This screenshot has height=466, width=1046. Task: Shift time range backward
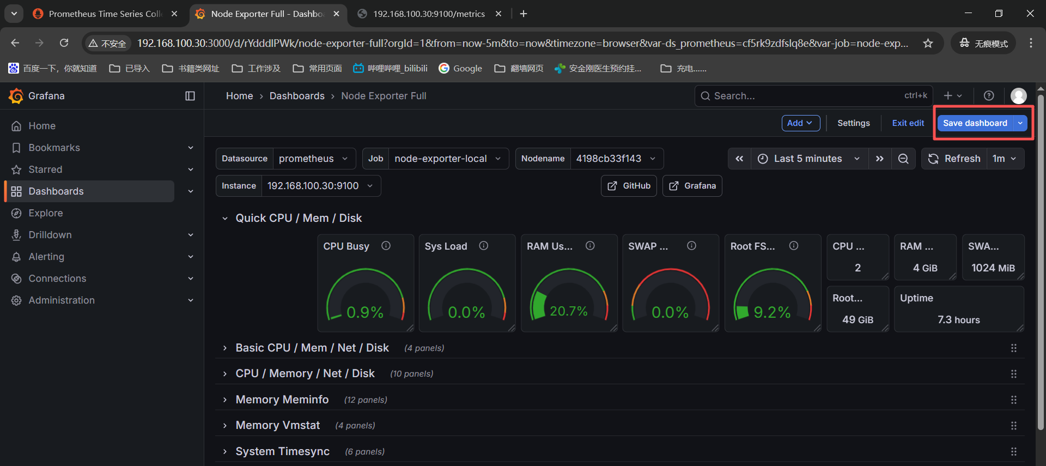tap(739, 159)
